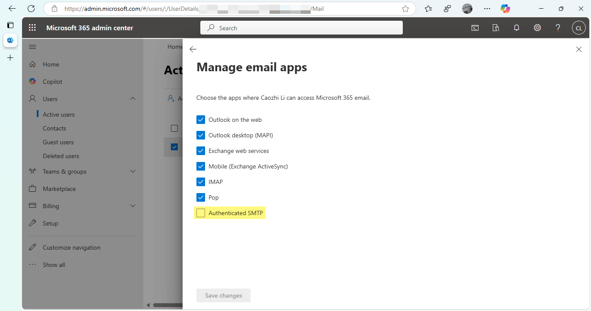This screenshot has height=311, width=591.
Task: Click the address bar URL field
Action: (216, 8)
